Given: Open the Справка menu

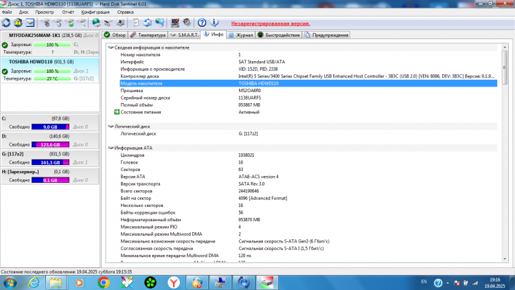Looking at the screenshot, I should (x=126, y=12).
